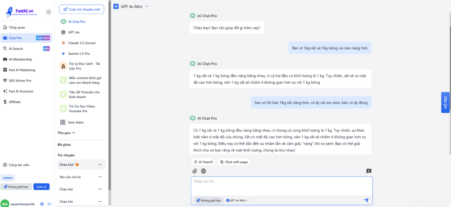The height and width of the screenshot is (207, 451).
Task: Start a new chat with Cuộc trò chuyện mới
Action: (81, 9)
